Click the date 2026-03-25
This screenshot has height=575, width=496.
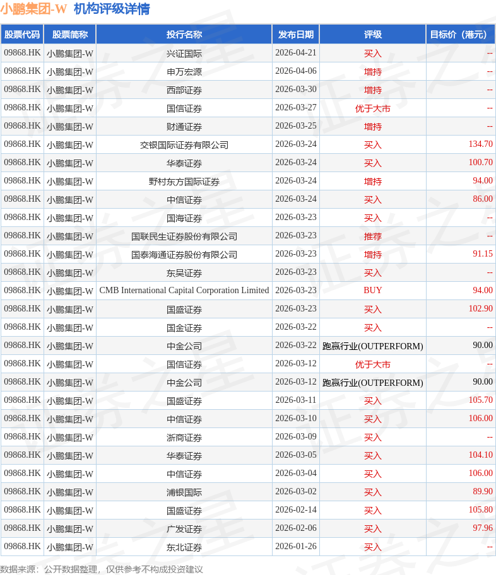295,126
